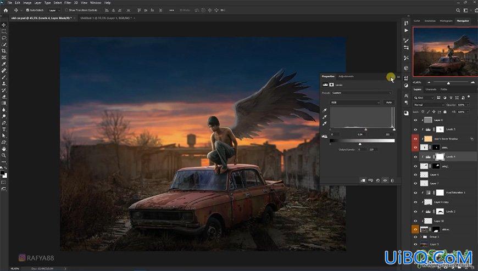This screenshot has width=478, height=271.
Task: Click the layer mask icon in Properties header
Action: [331, 84]
